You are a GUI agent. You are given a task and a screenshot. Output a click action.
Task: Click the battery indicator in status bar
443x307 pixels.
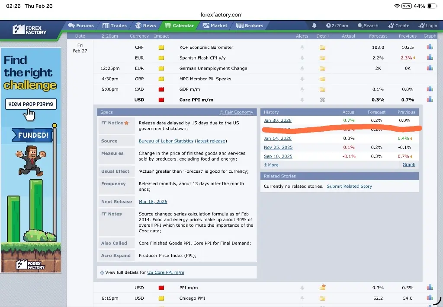click(x=432, y=6)
